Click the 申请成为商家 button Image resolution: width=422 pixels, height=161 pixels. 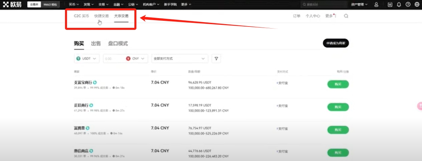tap(336, 43)
